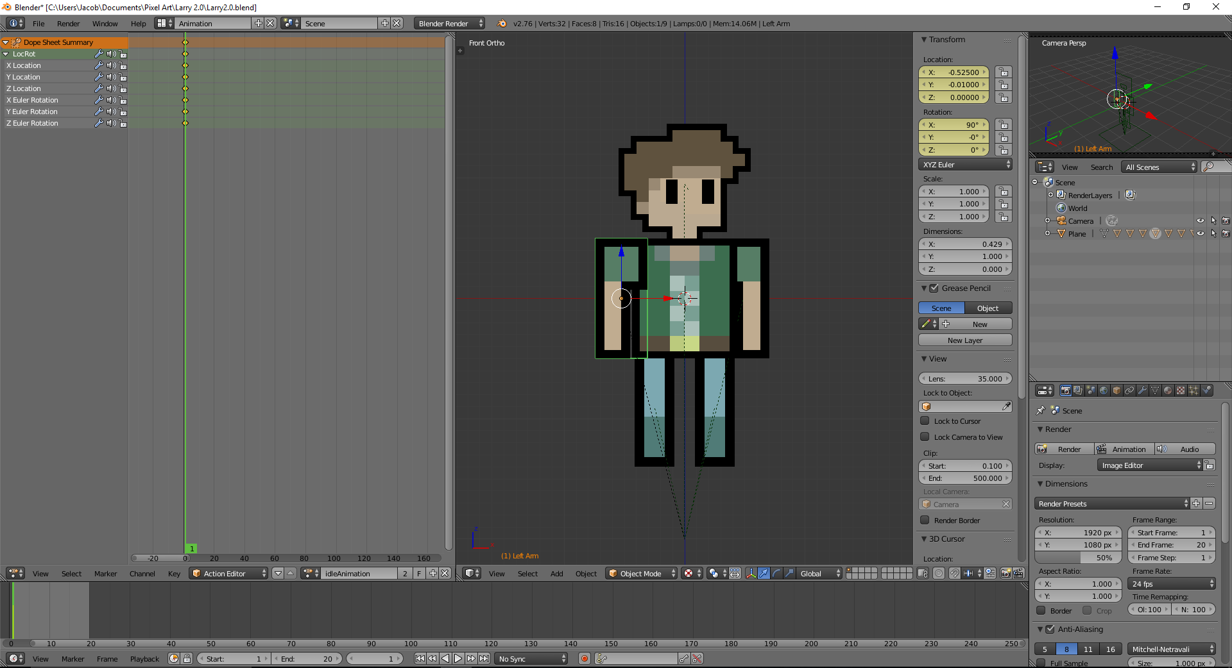Click the Lens 35.000 value field
The width and height of the screenshot is (1232, 668).
965,378
